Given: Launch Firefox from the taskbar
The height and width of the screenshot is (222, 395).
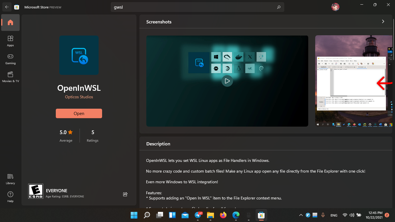Looking at the screenshot, I should coord(223,215).
